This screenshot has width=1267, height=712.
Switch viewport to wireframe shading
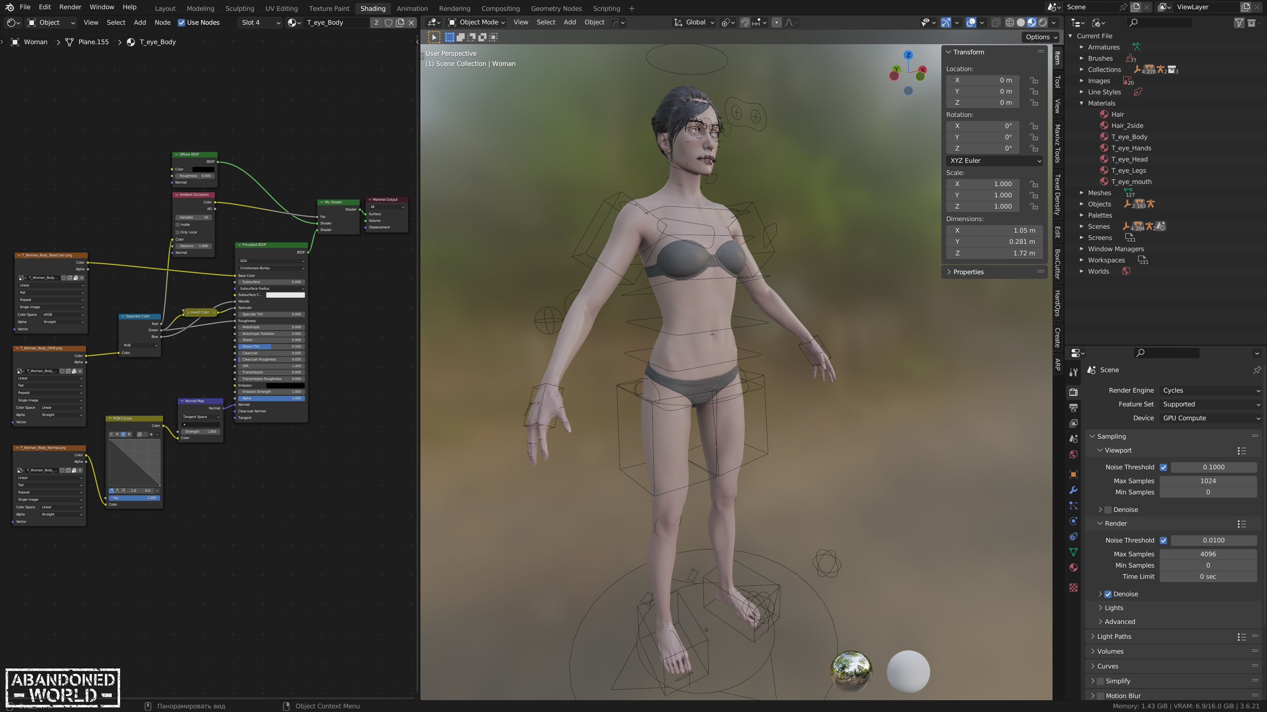1010,23
